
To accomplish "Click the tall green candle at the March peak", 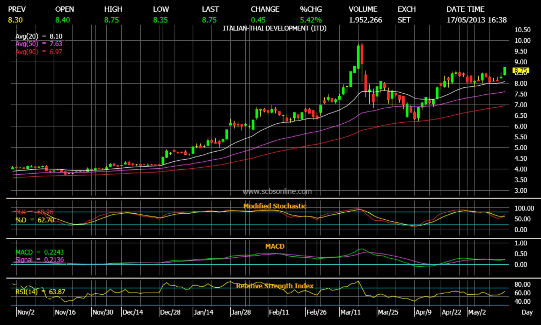I will tap(358, 57).
